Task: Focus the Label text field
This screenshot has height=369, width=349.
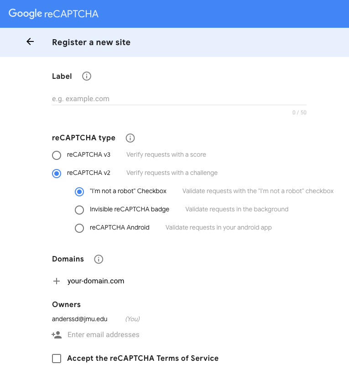Action: click(179, 99)
